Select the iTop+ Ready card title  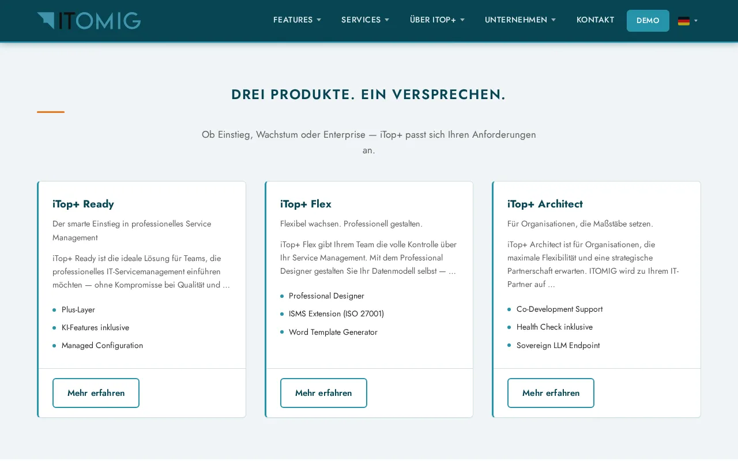click(x=83, y=204)
